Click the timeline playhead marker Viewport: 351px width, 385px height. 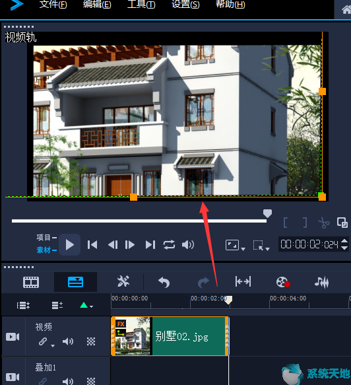point(228,300)
